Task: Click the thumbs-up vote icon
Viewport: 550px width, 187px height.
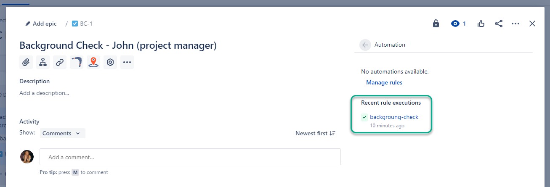Action: click(x=481, y=24)
